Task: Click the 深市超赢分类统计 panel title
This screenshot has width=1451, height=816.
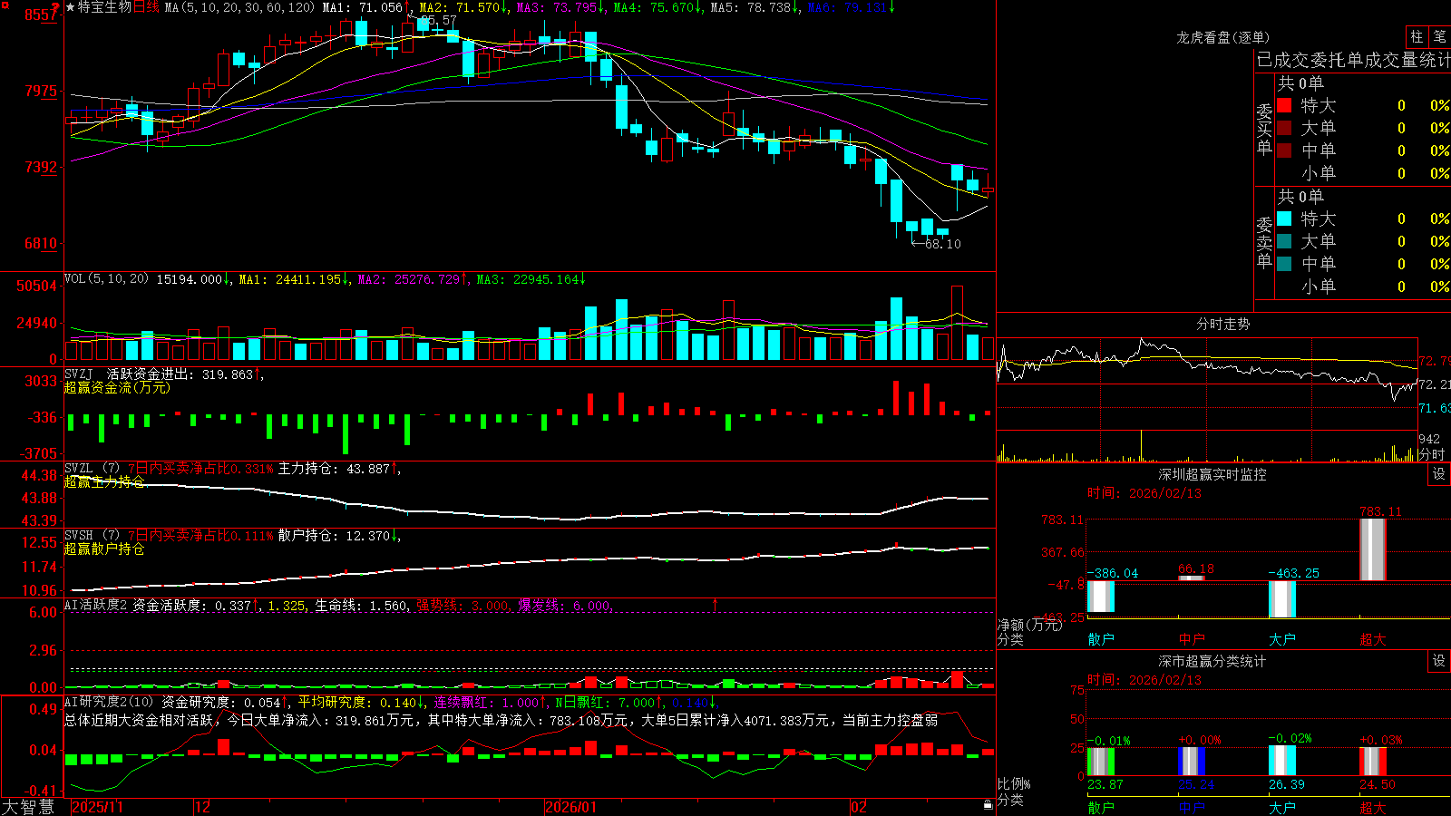Action: (x=1212, y=661)
